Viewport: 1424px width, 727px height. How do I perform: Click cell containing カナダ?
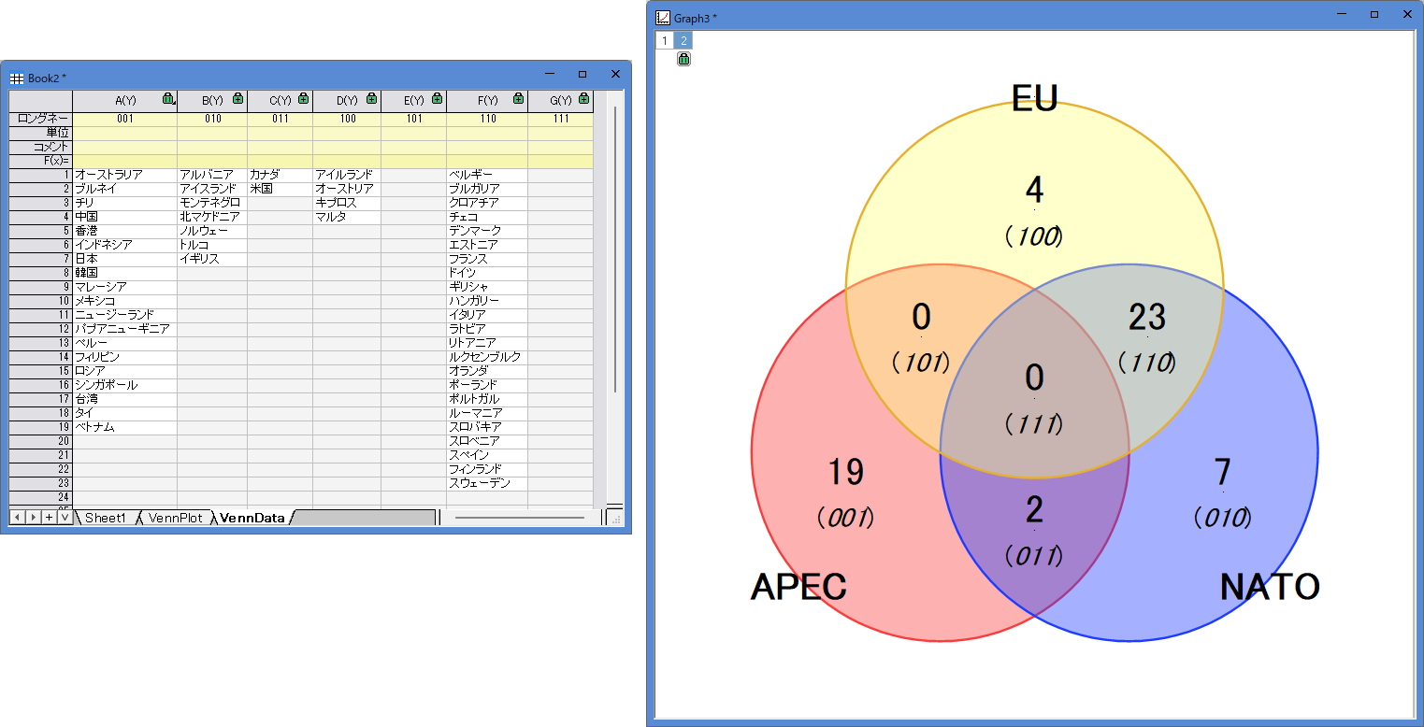coord(280,175)
